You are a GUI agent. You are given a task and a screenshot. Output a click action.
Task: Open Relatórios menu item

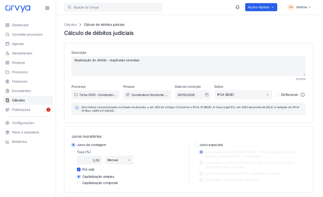tap(28, 141)
